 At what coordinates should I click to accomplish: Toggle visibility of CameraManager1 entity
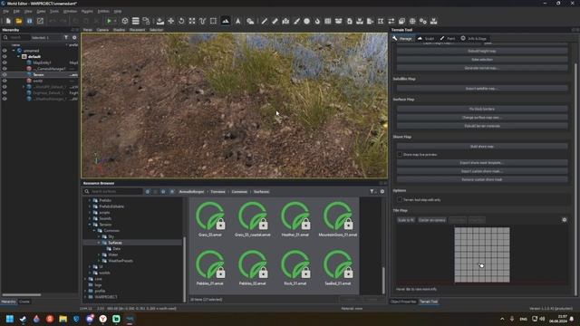(x=5, y=69)
